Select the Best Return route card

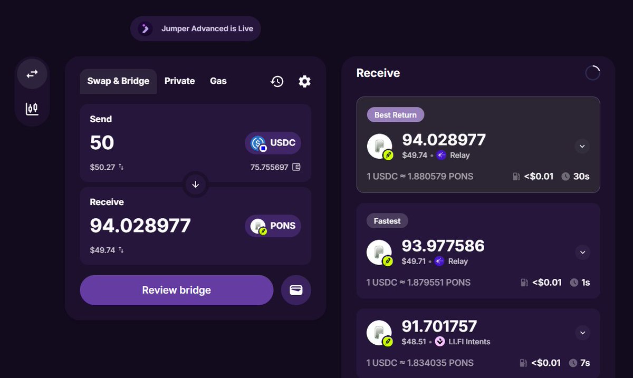(478, 145)
